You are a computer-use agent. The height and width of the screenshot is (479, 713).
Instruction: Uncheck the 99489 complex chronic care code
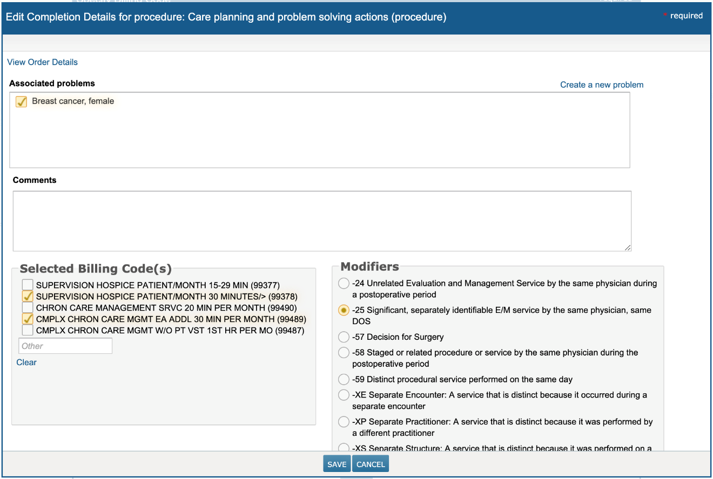tap(28, 319)
